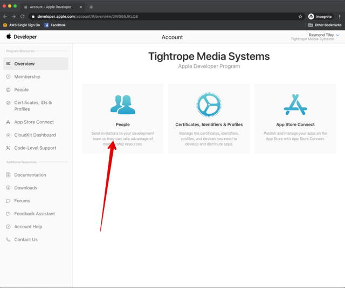Click the large App Store Connect icon
345x288 pixels.
pos(295,104)
